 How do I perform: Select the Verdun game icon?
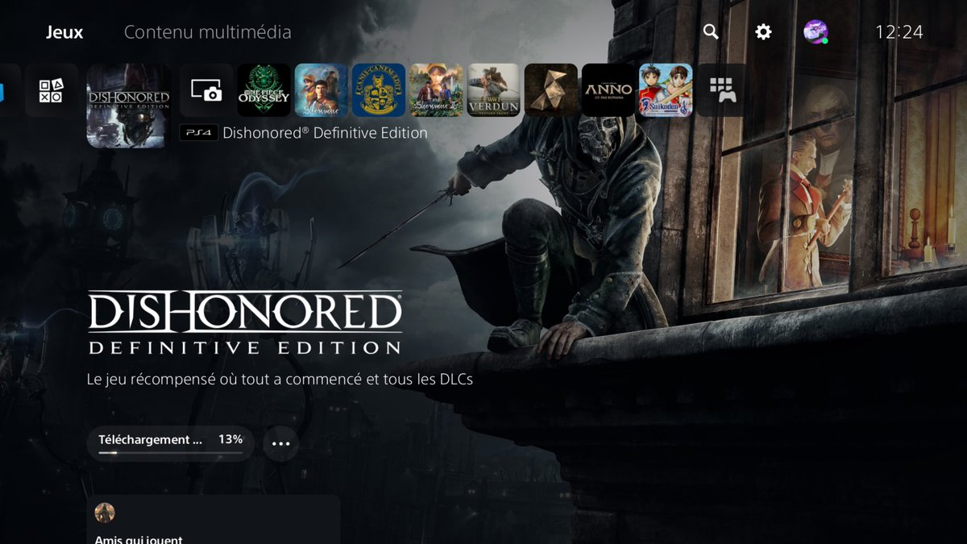click(493, 90)
